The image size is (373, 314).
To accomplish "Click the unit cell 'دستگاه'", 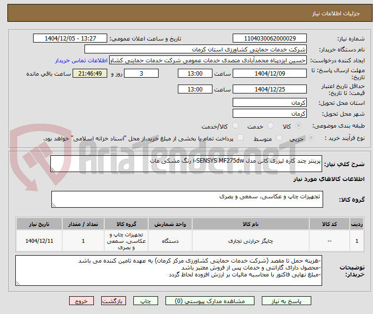I will click(170, 241).
